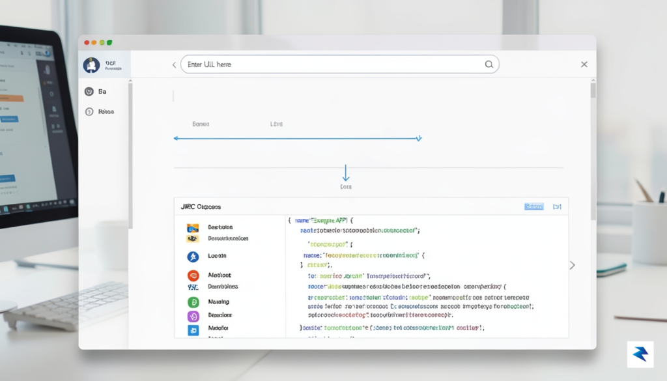Select the 'Nudofoi' list row text
The height and width of the screenshot is (381, 667).
click(x=218, y=328)
